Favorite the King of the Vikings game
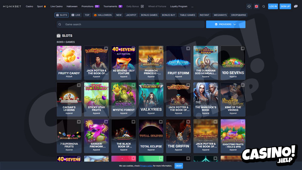This screenshot has height=170, width=302. [243, 85]
